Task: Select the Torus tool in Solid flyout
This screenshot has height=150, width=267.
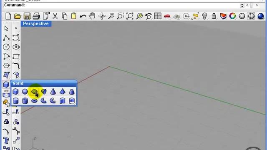Action: click(x=34, y=101)
